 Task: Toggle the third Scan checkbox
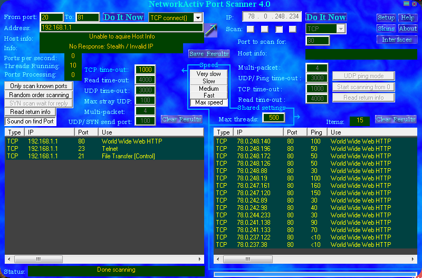coord(279,29)
